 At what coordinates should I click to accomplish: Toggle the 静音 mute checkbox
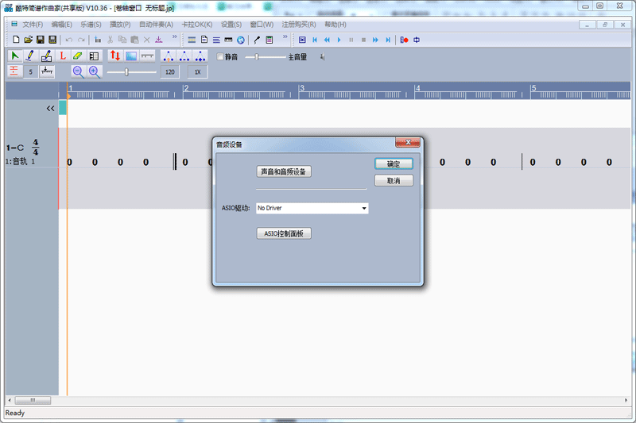[x=220, y=56]
